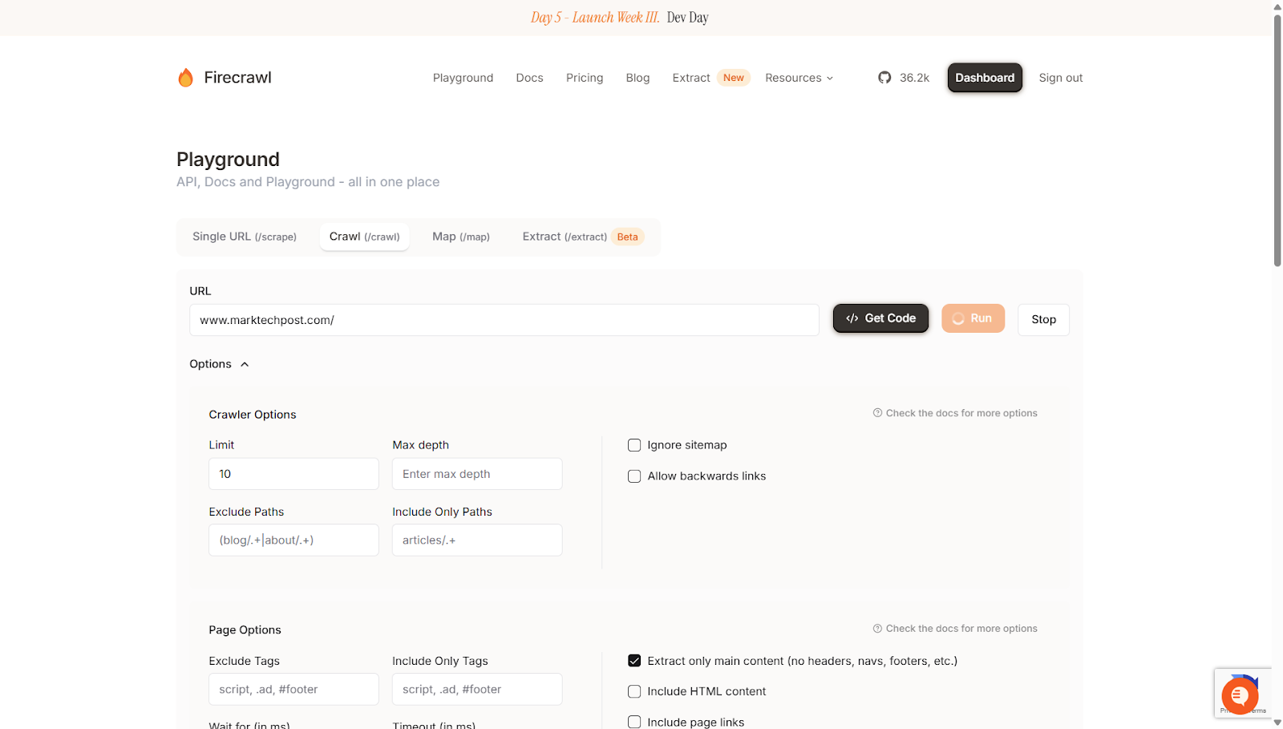Viewport: 1283px width, 729px height.
Task: Switch to the Map (/map) tab
Action: point(461,237)
